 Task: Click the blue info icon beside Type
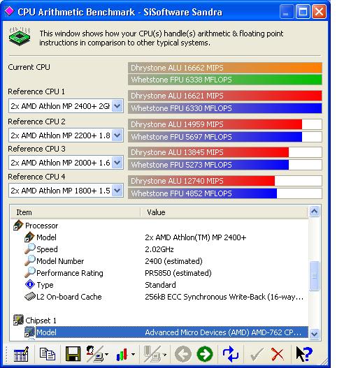coord(29,284)
